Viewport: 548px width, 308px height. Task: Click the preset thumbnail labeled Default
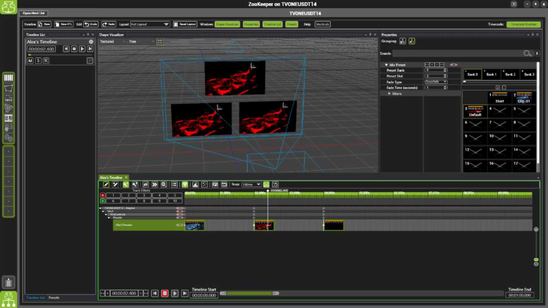click(x=475, y=111)
